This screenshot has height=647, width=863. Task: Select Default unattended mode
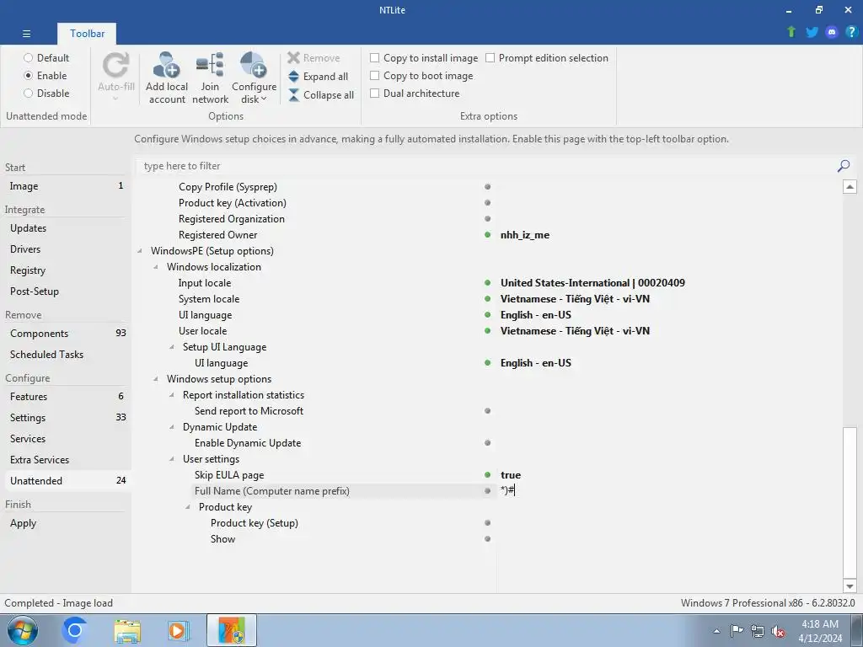click(28, 58)
